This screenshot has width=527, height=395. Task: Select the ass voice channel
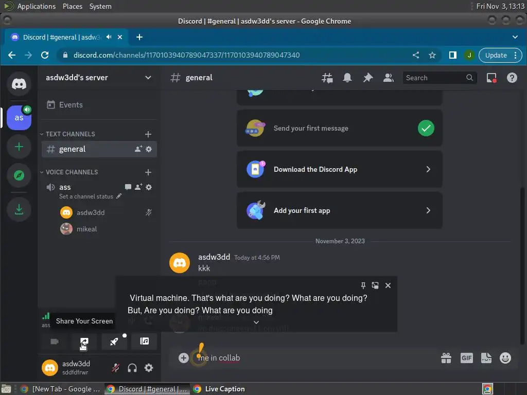tap(65, 187)
